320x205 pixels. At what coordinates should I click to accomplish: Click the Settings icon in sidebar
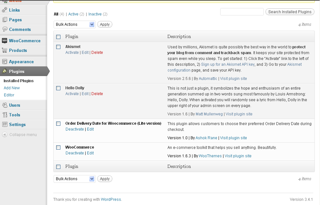tap(5, 124)
